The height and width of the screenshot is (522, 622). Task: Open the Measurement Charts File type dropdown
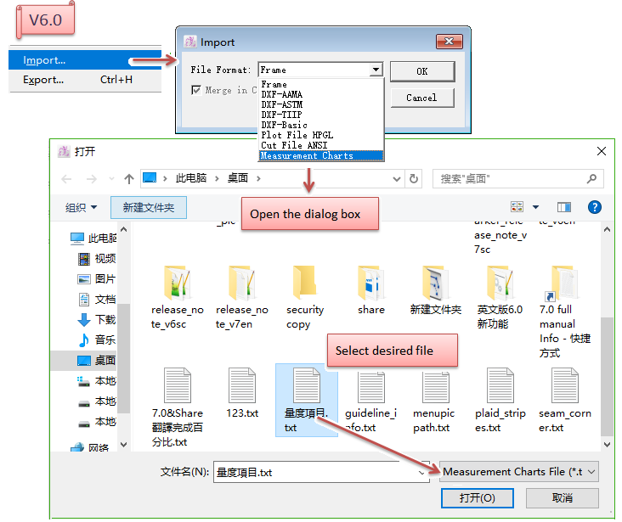[519, 472]
